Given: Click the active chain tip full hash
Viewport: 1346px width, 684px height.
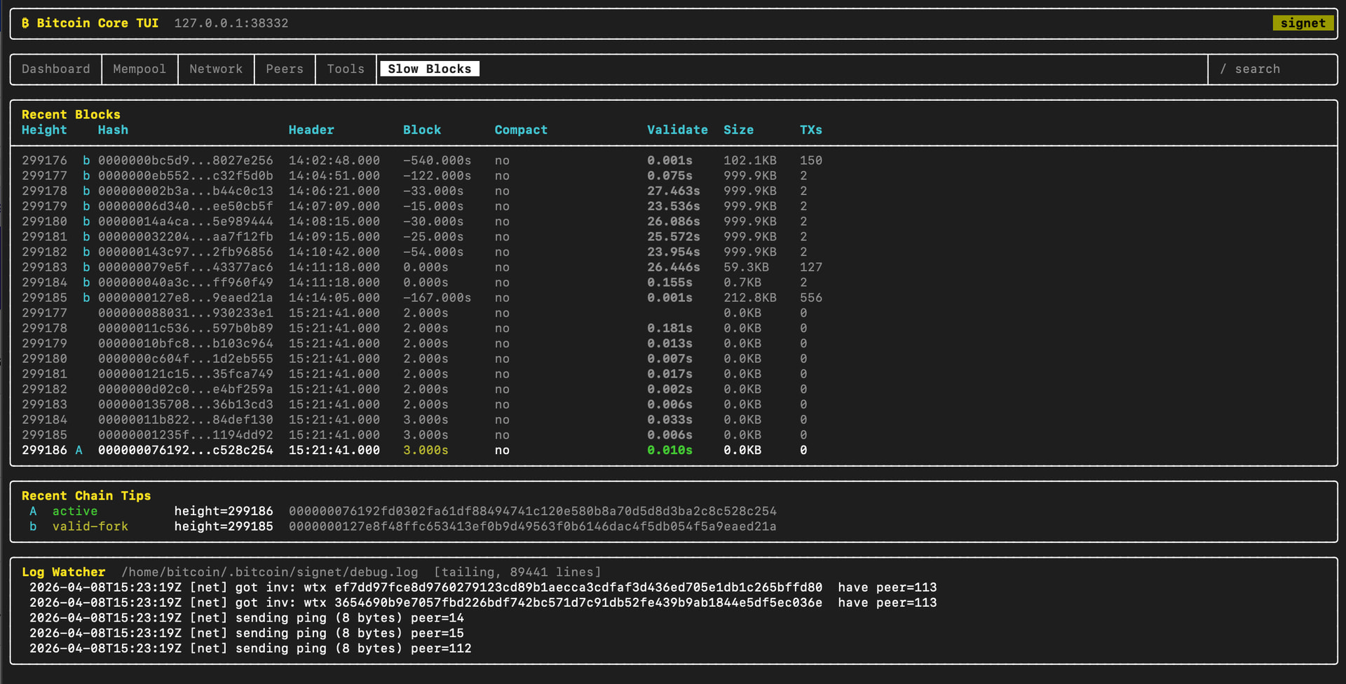Looking at the screenshot, I should click(532, 511).
